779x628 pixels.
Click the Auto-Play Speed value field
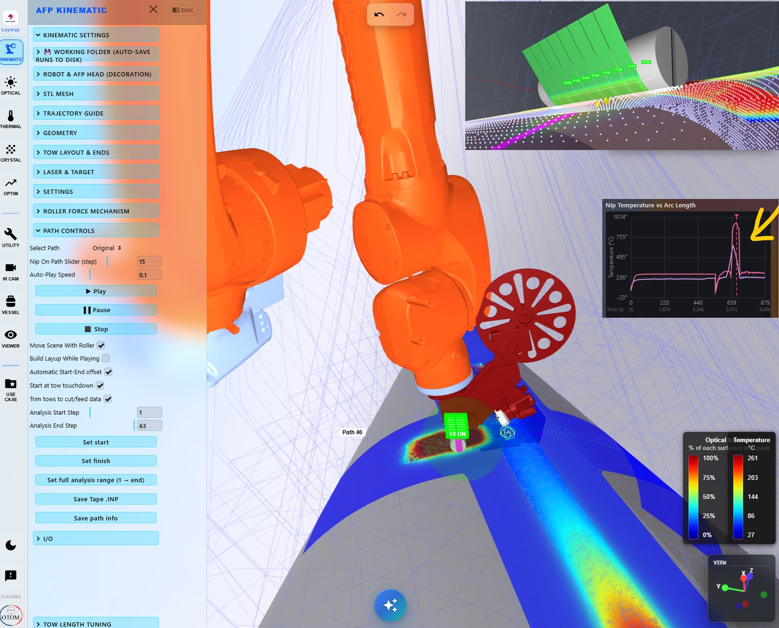coord(149,275)
